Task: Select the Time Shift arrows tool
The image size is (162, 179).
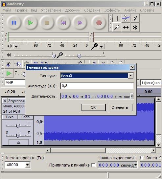Action: click(126, 27)
